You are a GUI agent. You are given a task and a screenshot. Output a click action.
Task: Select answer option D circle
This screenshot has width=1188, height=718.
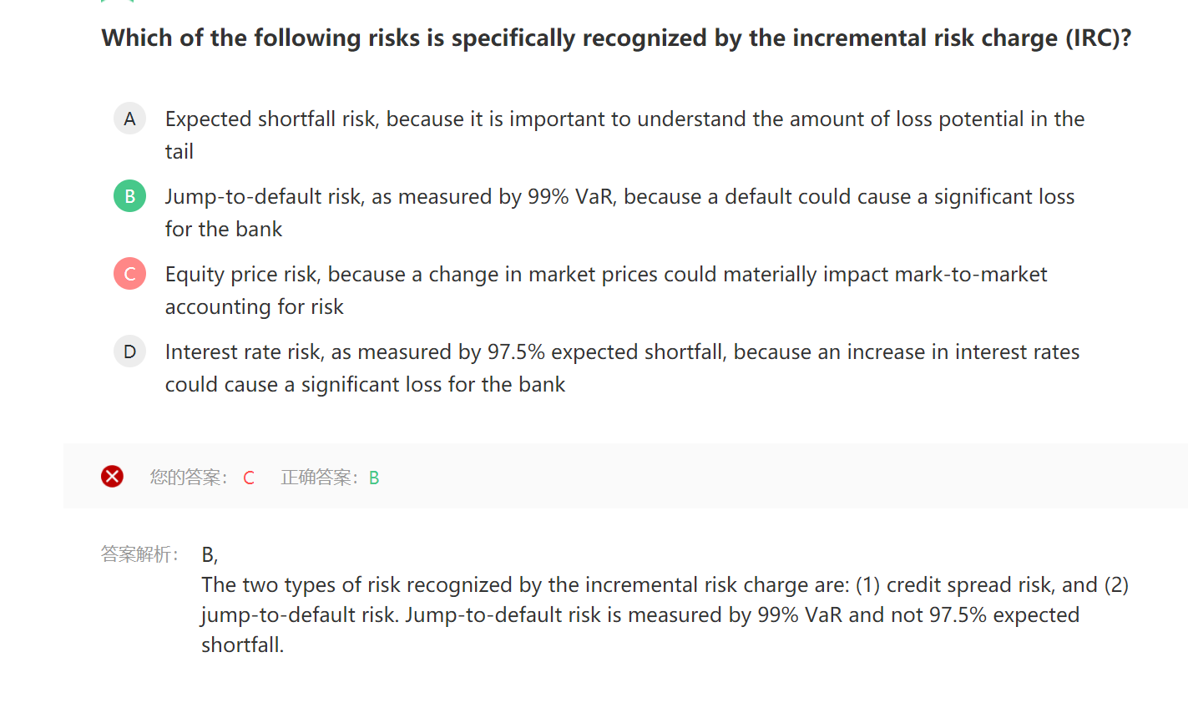tap(129, 351)
